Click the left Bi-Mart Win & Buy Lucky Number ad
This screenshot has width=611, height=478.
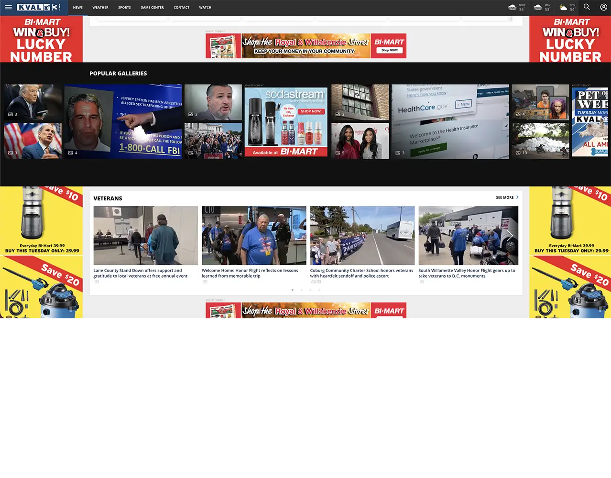(x=41, y=39)
